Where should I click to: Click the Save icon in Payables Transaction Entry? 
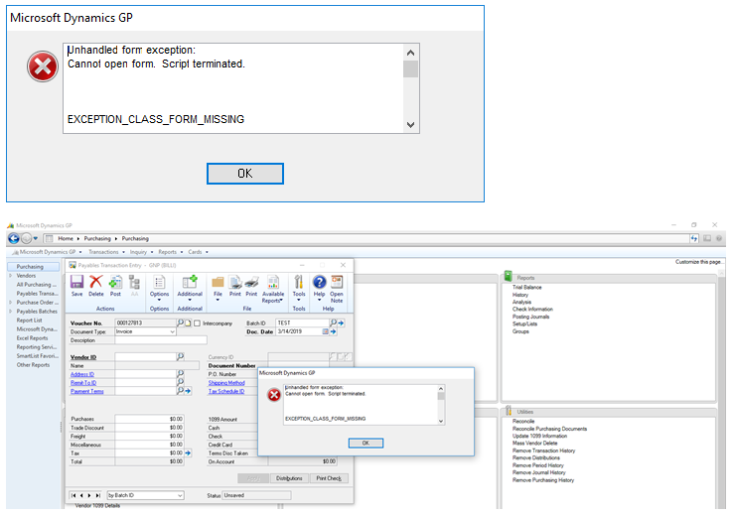(76, 282)
